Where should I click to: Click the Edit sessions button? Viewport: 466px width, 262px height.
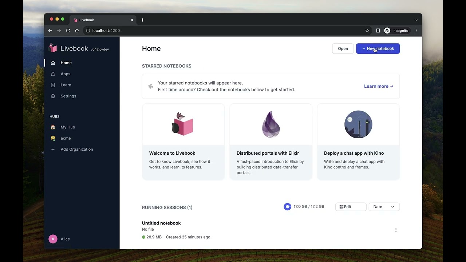point(351,207)
